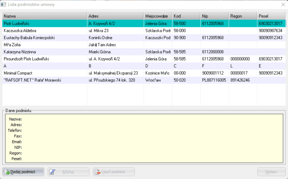Close the Lista podmiotów umowy window
The height and width of the screenshot is (179, 288).
pos(283,4)
